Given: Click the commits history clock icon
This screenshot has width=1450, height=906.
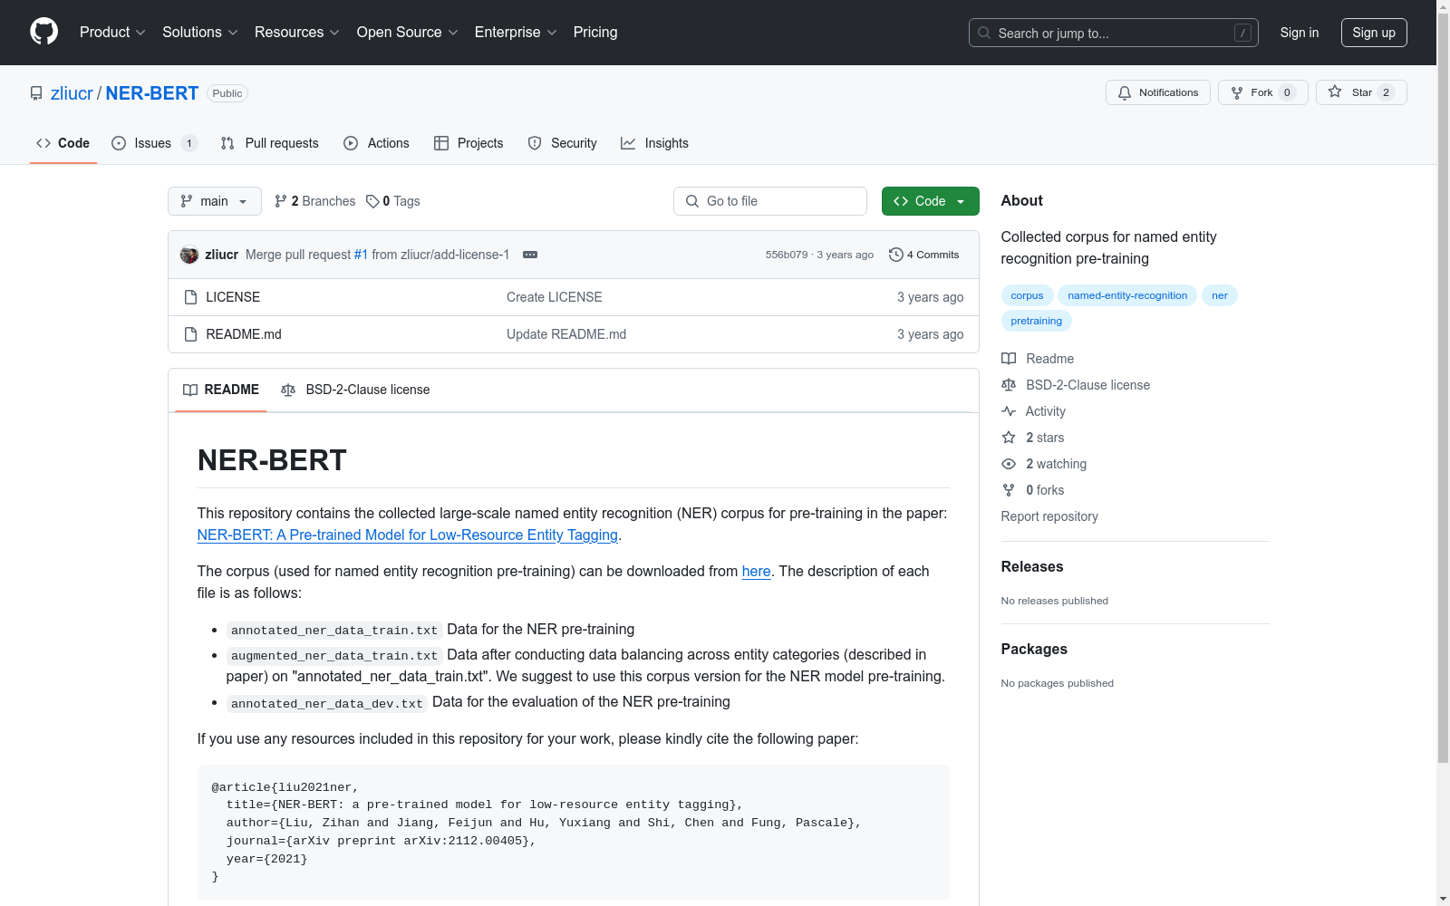Looking at the screenshot, I should [896, 255].
